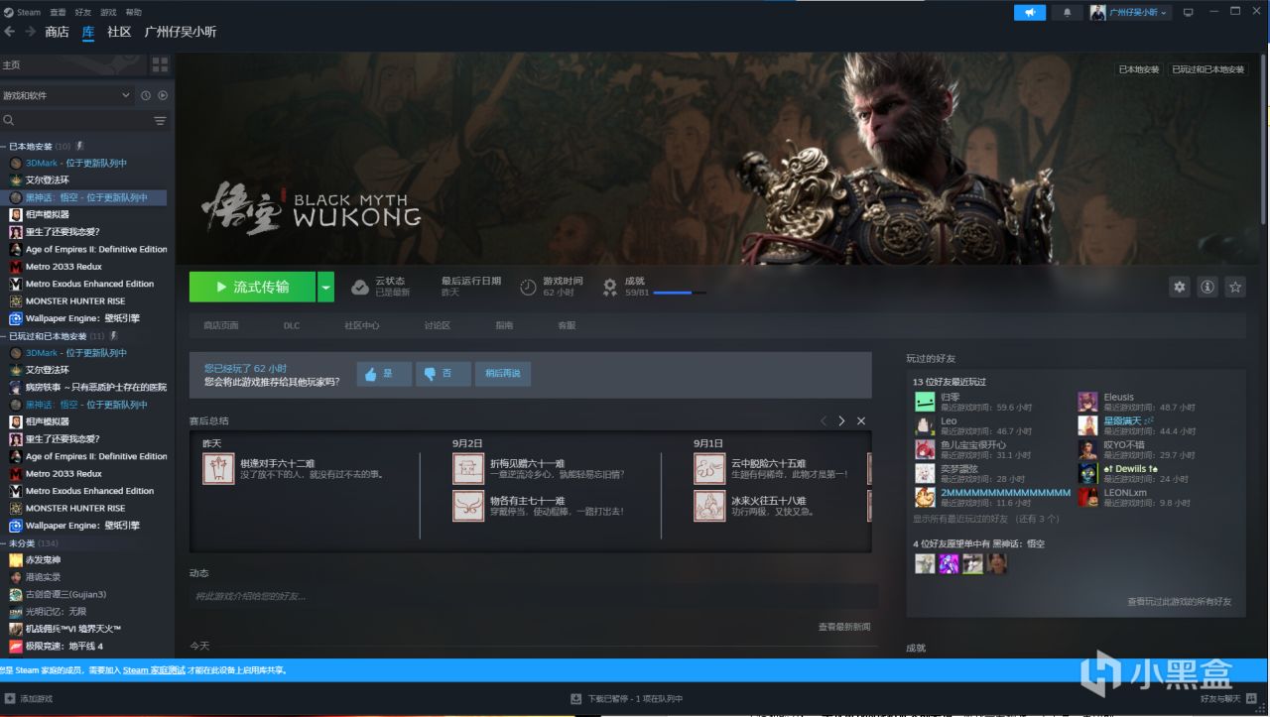Click 查看最新新闻 link
The image size is (1270, 717).
click(x=844, y=627)
